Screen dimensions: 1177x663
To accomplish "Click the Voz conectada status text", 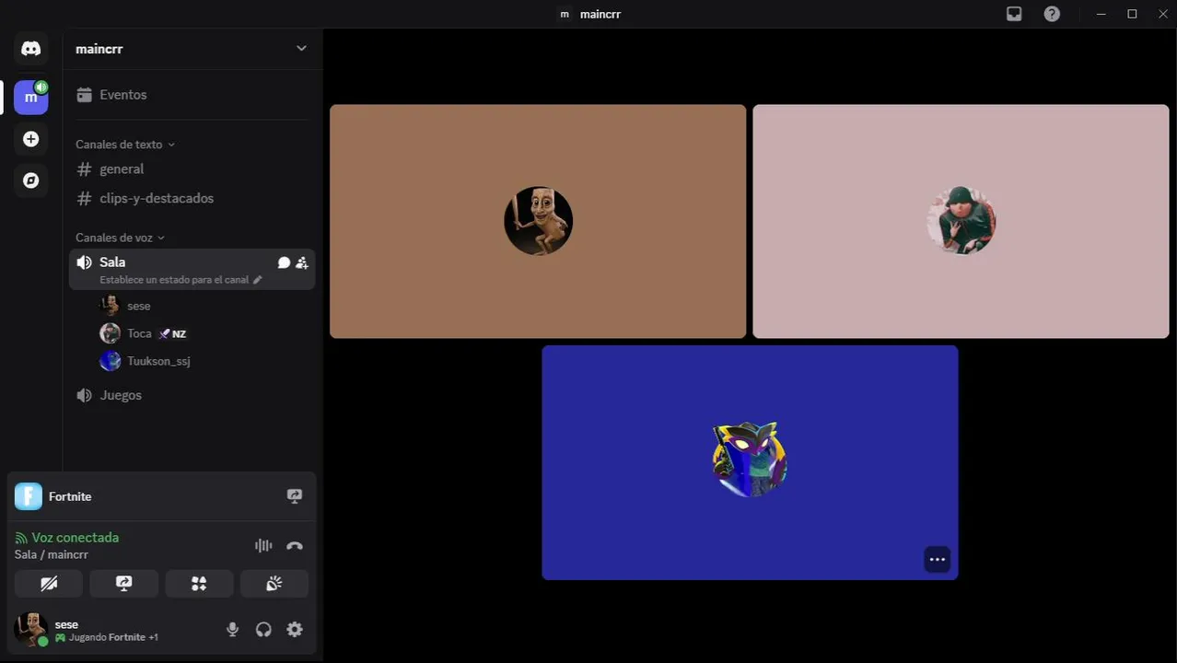I will click(76, 538).
